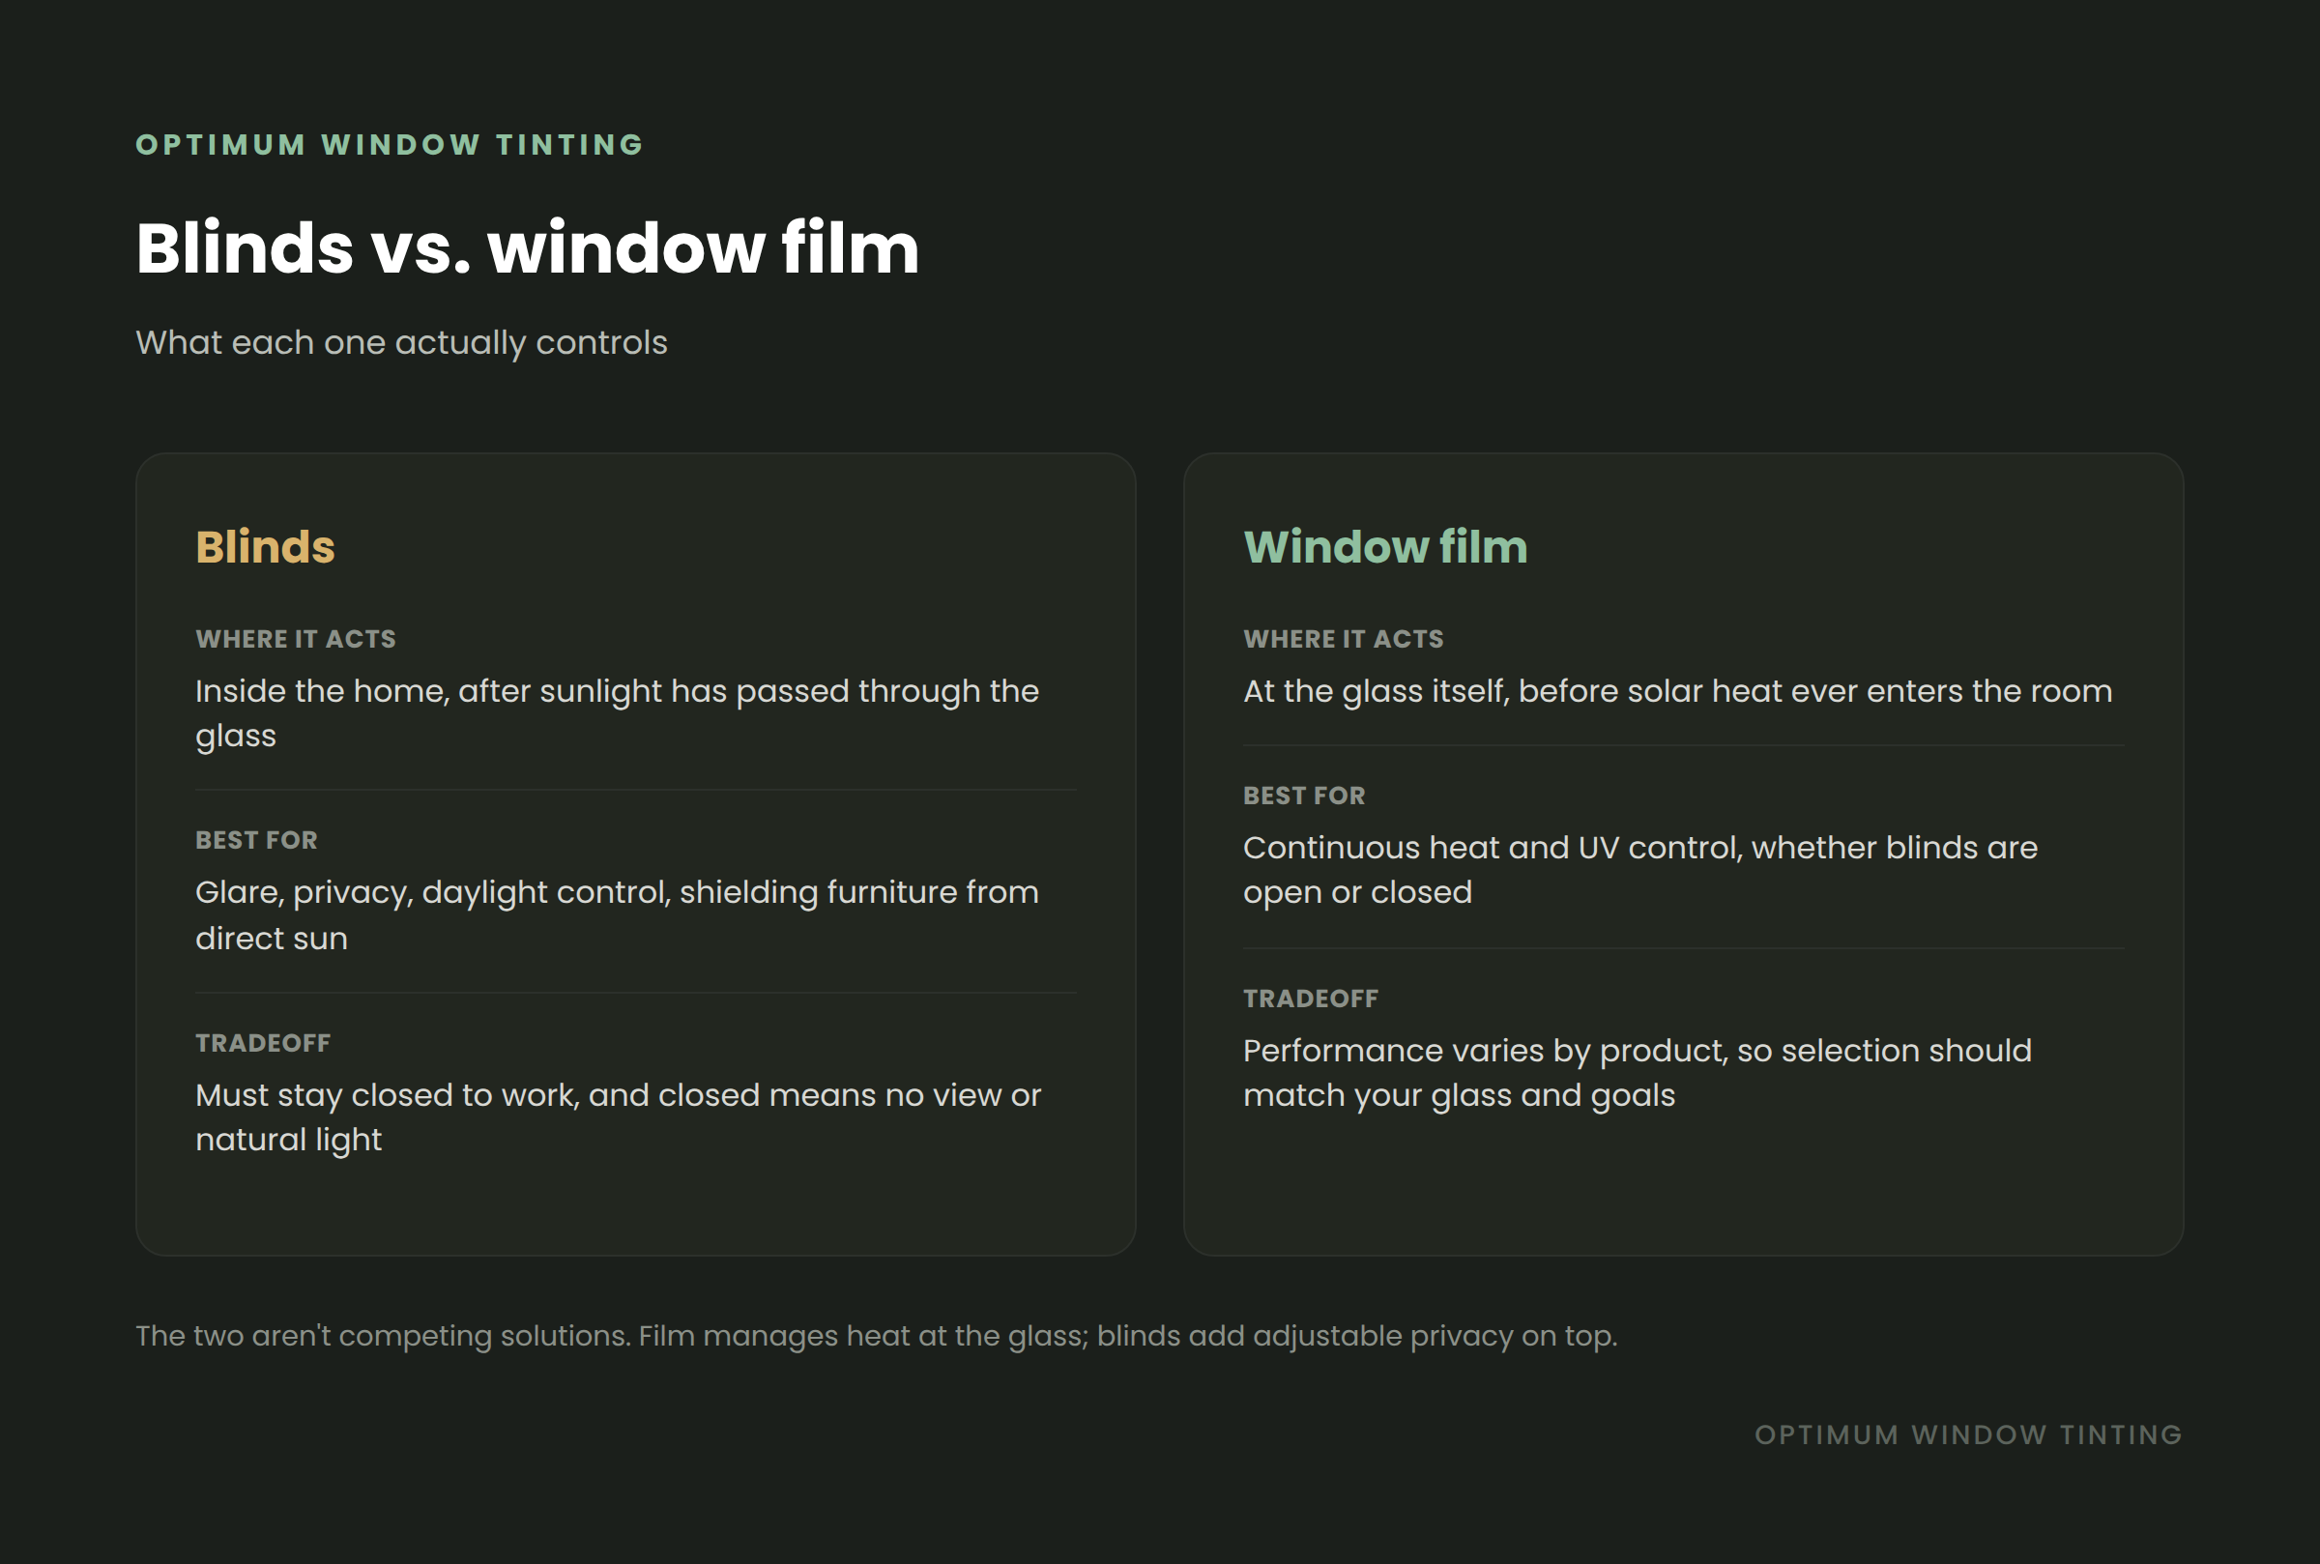Screen dimensions: 2320x1564
Task: Click 'WHERE IT ACTS' label in Blinds card
Action: pyautogui.click(x=295, y=638)
